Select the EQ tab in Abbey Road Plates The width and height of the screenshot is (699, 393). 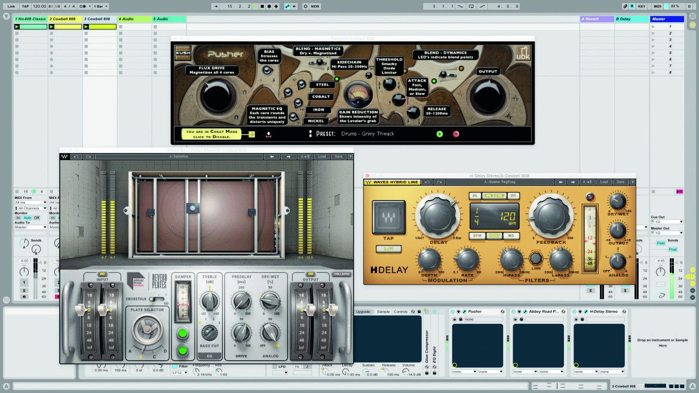tap(209, 356)
